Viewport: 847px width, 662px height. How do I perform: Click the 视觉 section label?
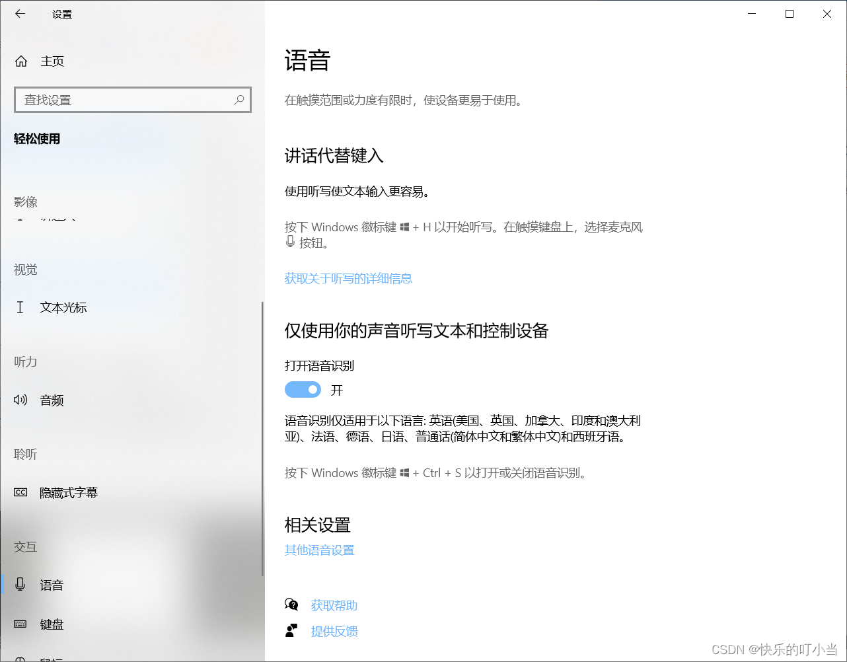(26, 270)
